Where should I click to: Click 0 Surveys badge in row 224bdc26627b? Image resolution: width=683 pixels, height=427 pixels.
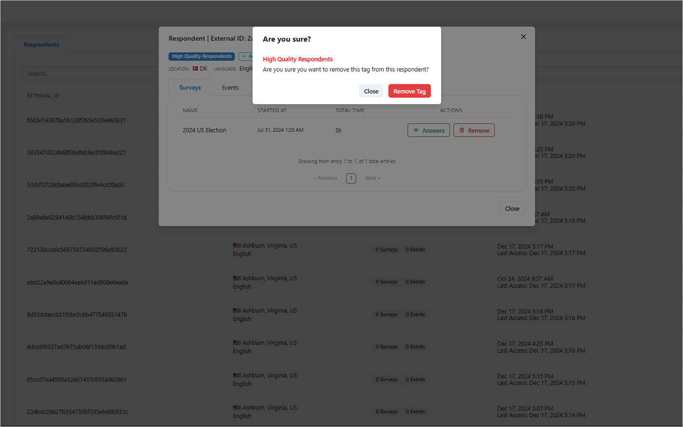[386, 411]
